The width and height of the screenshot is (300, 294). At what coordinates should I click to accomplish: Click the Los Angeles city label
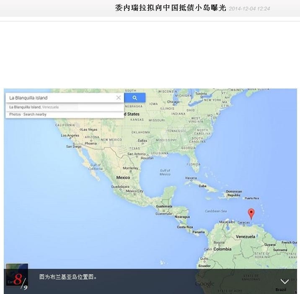point(70,135)
